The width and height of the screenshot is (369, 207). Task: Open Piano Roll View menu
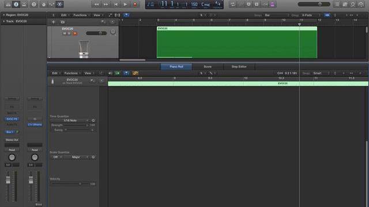[89, 73]
